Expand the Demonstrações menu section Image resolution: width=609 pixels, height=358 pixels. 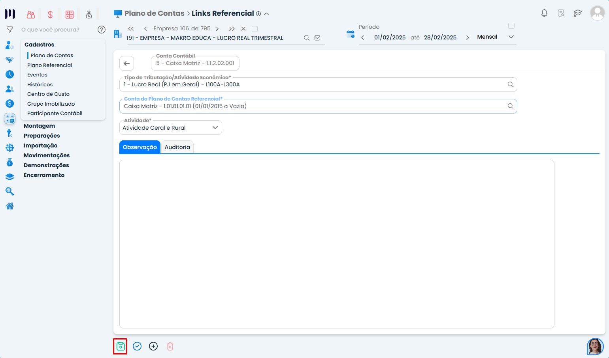click(x=46, y=165)
